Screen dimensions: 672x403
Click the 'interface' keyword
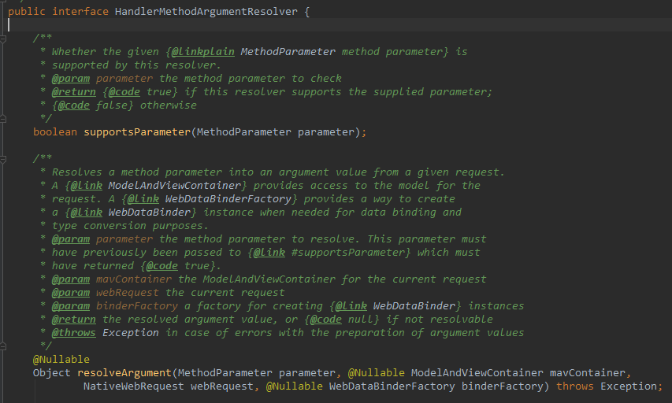point(80,12)
